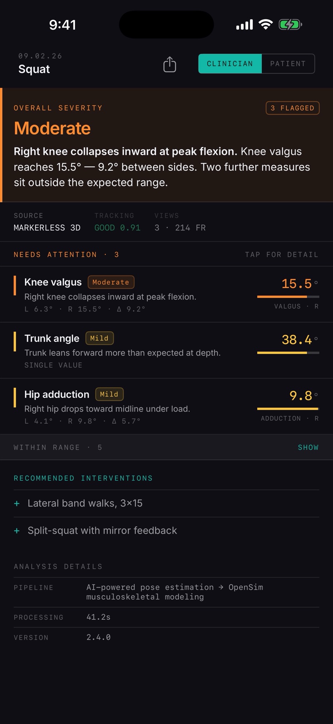Switch to Patient view
The height and width of the screenshot is (724, 333).
pos(288,64)
